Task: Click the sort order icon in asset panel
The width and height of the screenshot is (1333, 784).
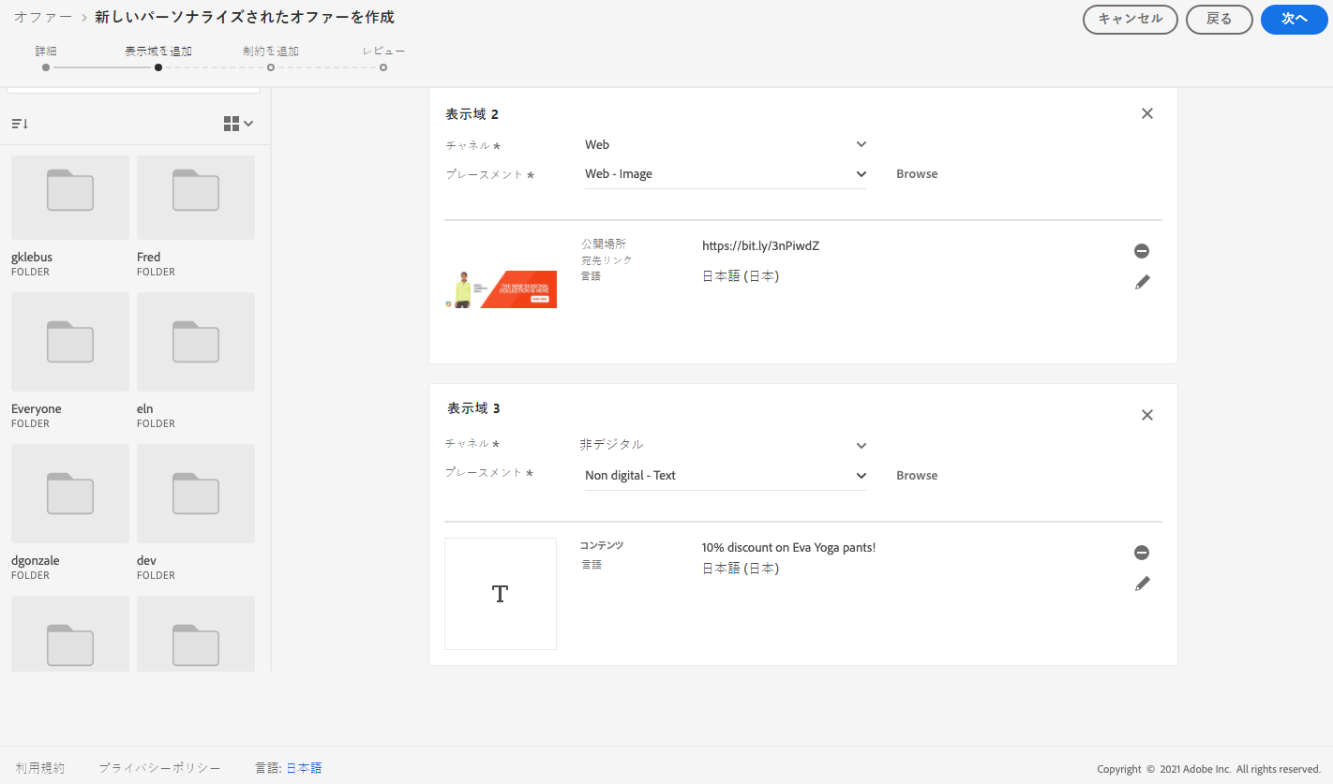Action: coord(20,124)
